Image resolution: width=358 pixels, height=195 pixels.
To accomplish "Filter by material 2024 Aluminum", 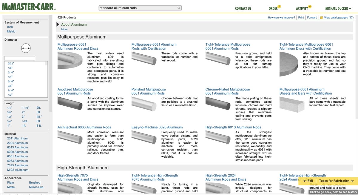I will 17,143.
